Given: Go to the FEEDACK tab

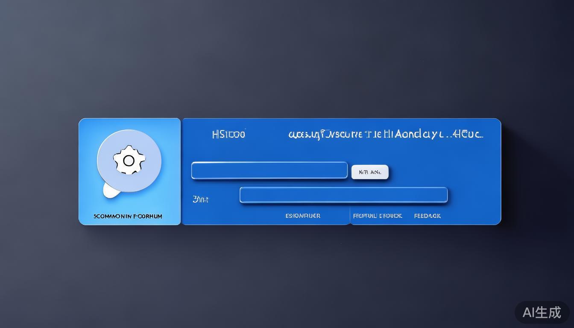Looking at the screenshot, I should pyautogui.click(x=427, y=216).
